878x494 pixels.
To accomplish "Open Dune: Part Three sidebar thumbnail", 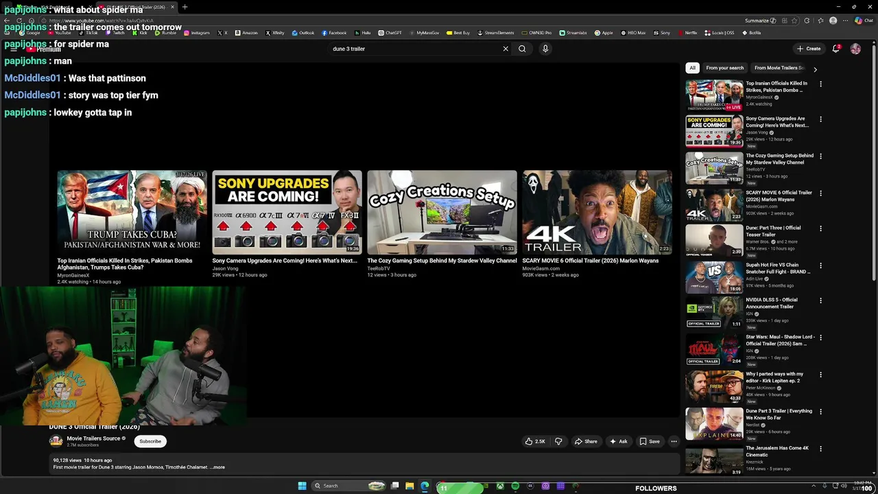I will [x=714, y=240].
